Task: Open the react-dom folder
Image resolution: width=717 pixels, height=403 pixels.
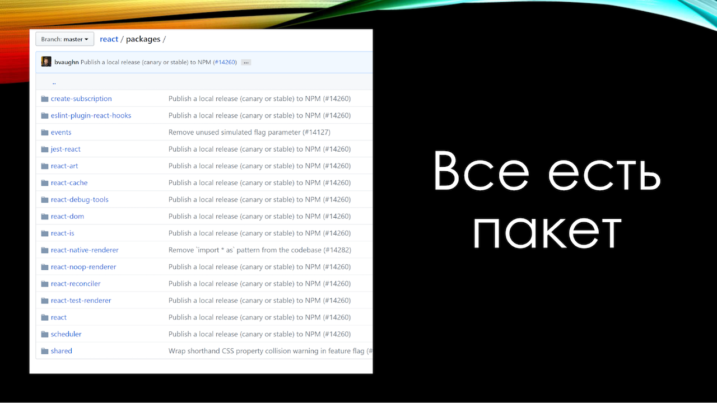Action: [67, 216]
